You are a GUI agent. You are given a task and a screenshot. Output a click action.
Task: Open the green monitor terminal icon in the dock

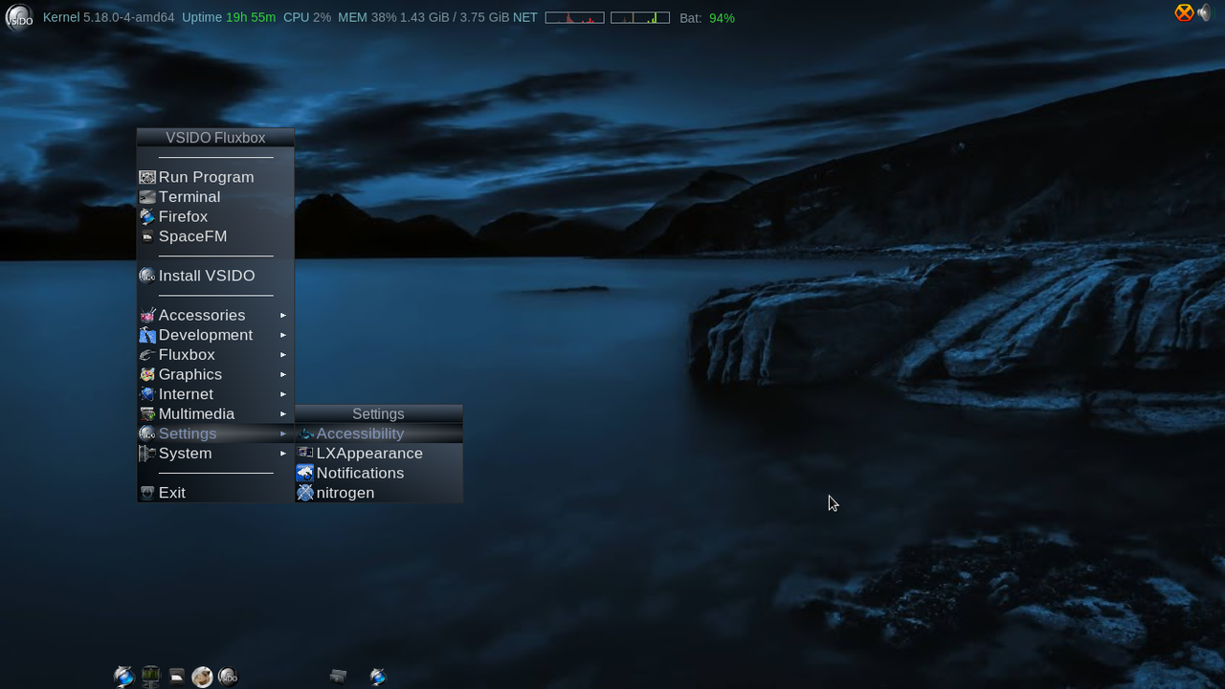150,677
